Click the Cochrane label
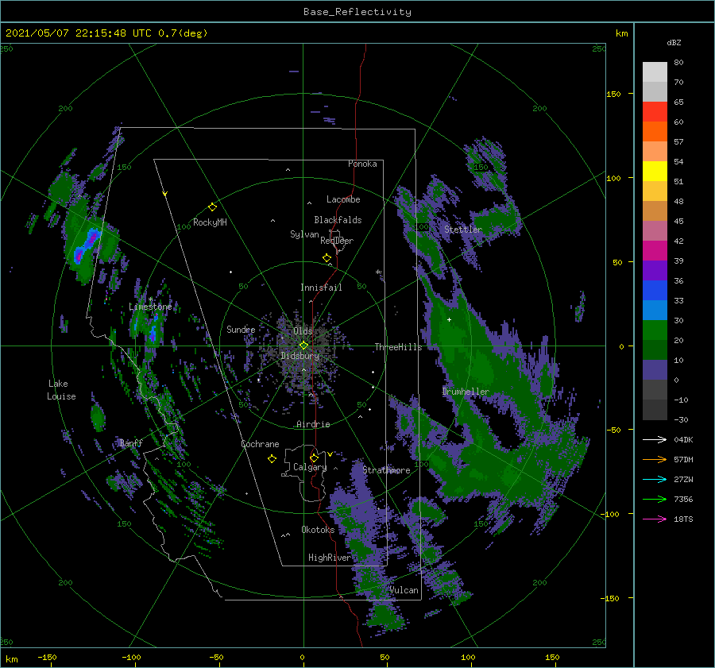Screen dimensions: 715x668 260,444
